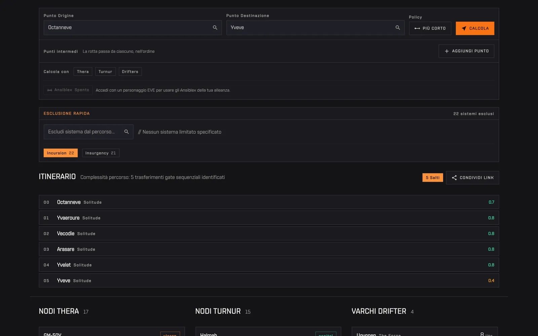The image size is (538, 336).
Task: Click the plus icon on Aggiungi Punto
Action: [447, 51]
